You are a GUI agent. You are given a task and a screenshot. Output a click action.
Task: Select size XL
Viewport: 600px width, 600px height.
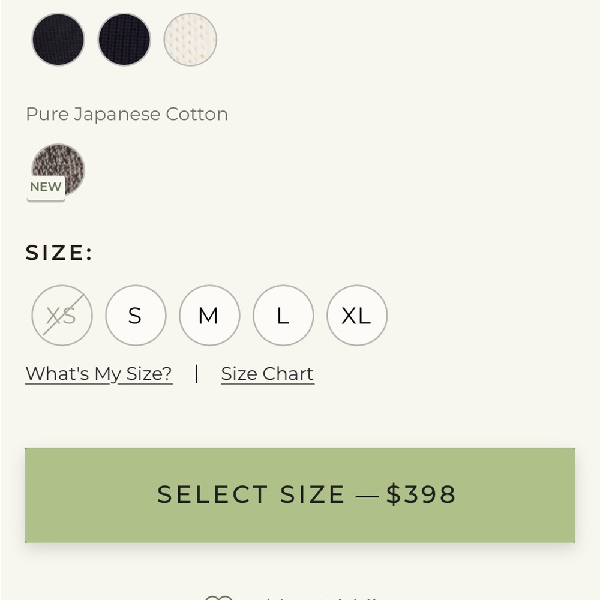click(357, 316)
